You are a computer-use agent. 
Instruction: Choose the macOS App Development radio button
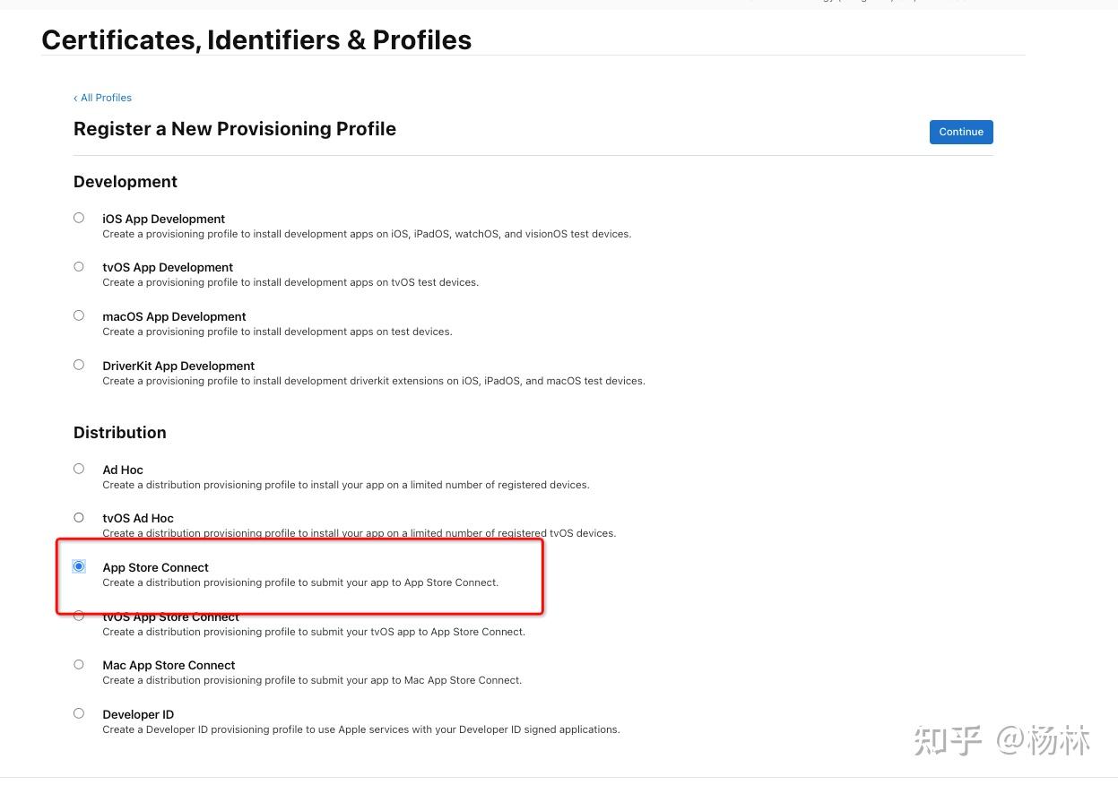point(79,315)
